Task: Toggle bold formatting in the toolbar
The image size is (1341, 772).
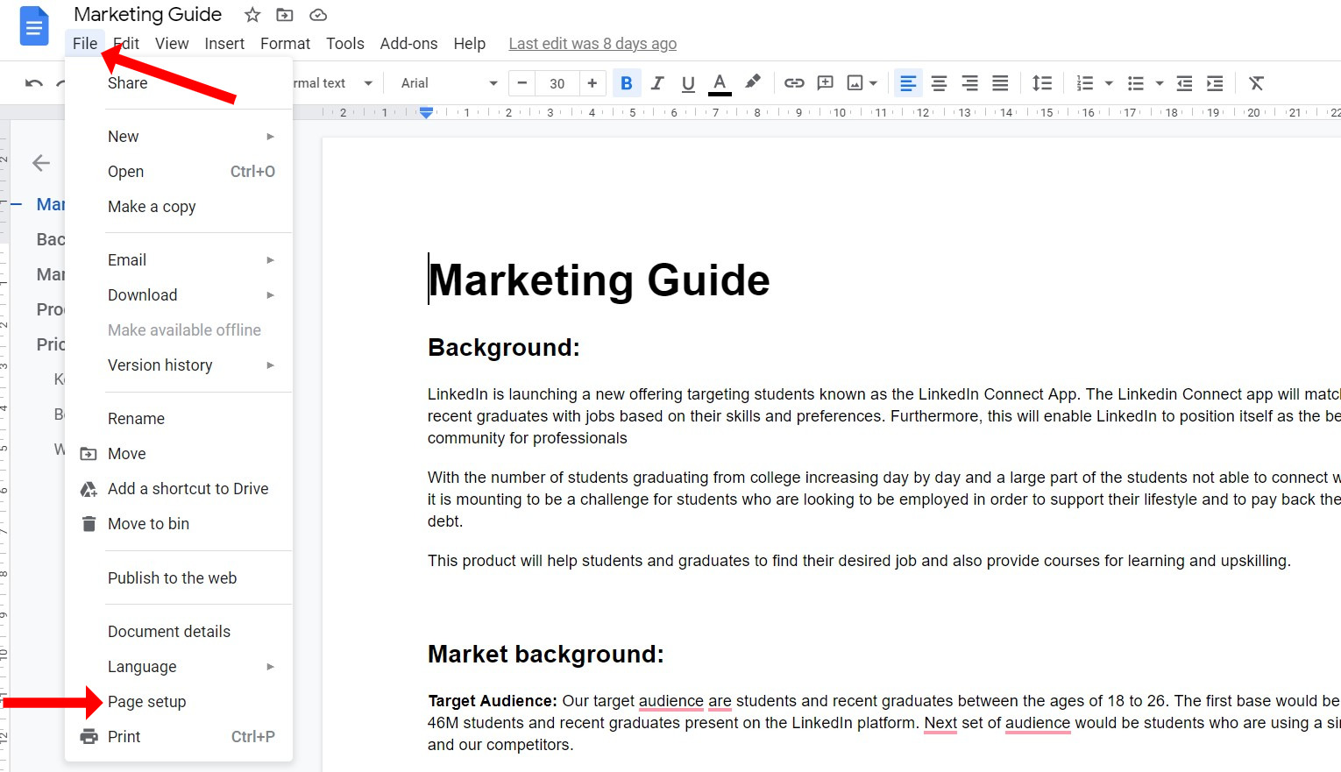Action: pyautogui.click(x=626, y=83)
